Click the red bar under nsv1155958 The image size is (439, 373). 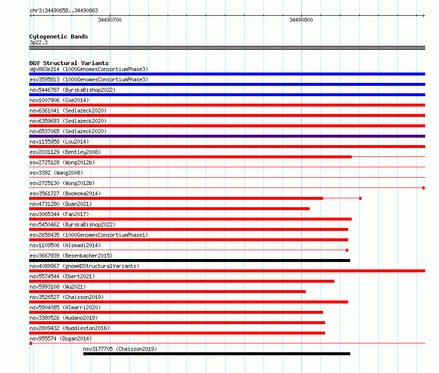click(x=227, y=147)
